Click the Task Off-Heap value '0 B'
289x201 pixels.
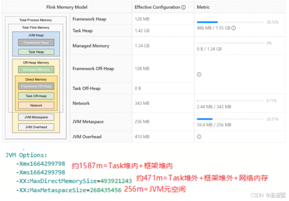pyautogui.click(x=138, y=88)
